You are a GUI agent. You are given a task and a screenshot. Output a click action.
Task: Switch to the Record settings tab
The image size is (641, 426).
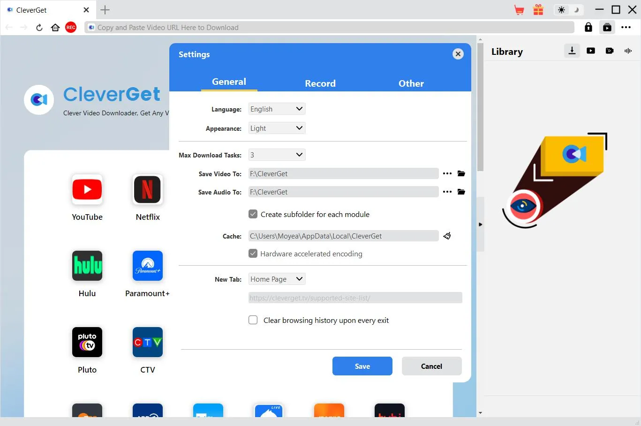(x=320, y=83)
